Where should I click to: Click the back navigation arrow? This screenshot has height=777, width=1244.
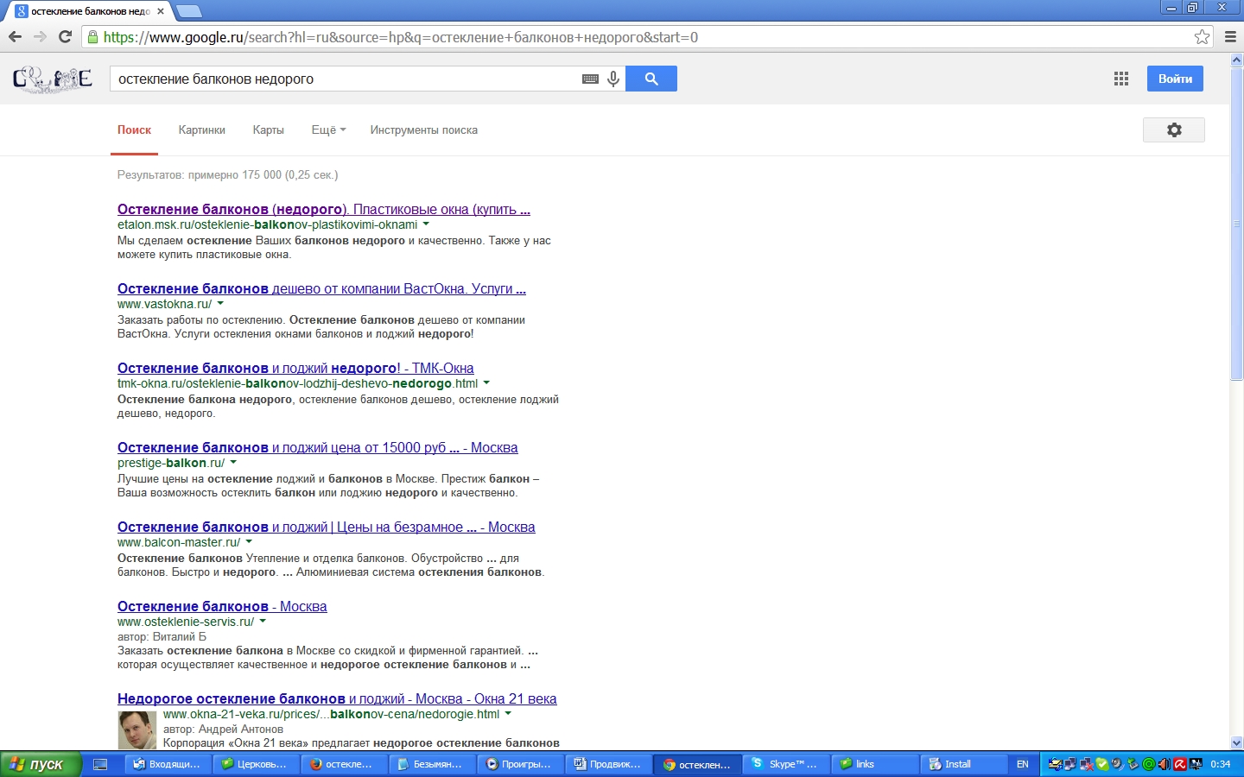pyautogui.click(x=15, y=37)
